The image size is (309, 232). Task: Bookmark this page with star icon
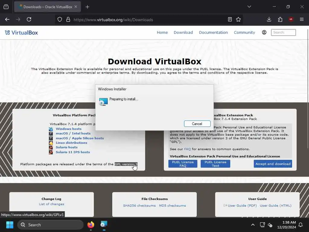[x=238, y=20]
